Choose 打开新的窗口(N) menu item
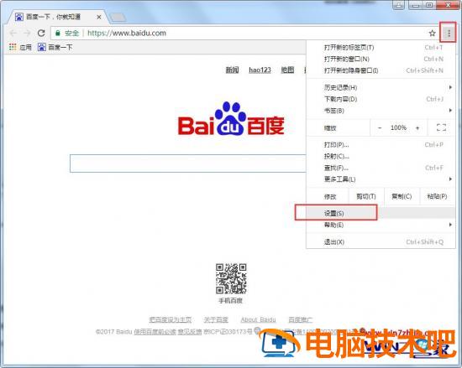This screenshot has height=368, width=462. click(x=381, y=59)
